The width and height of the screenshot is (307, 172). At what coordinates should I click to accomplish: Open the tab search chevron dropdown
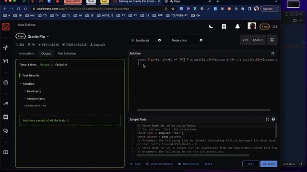(x=276, y=1)
